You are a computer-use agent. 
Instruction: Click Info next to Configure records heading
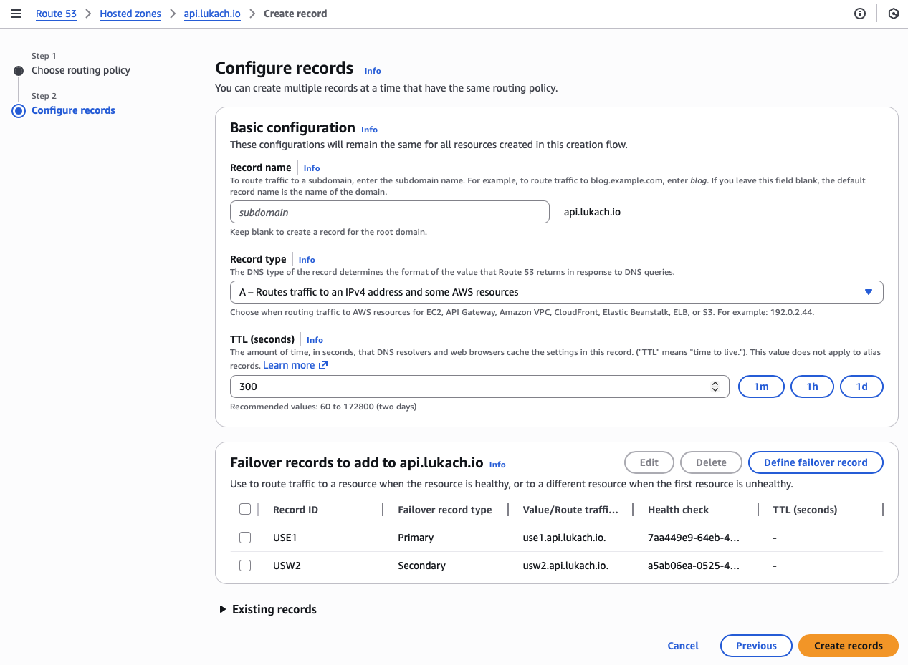pos(373,71)
